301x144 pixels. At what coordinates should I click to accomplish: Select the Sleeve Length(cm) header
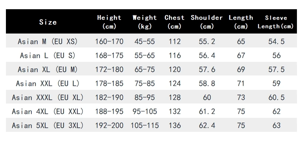[276, 22]
